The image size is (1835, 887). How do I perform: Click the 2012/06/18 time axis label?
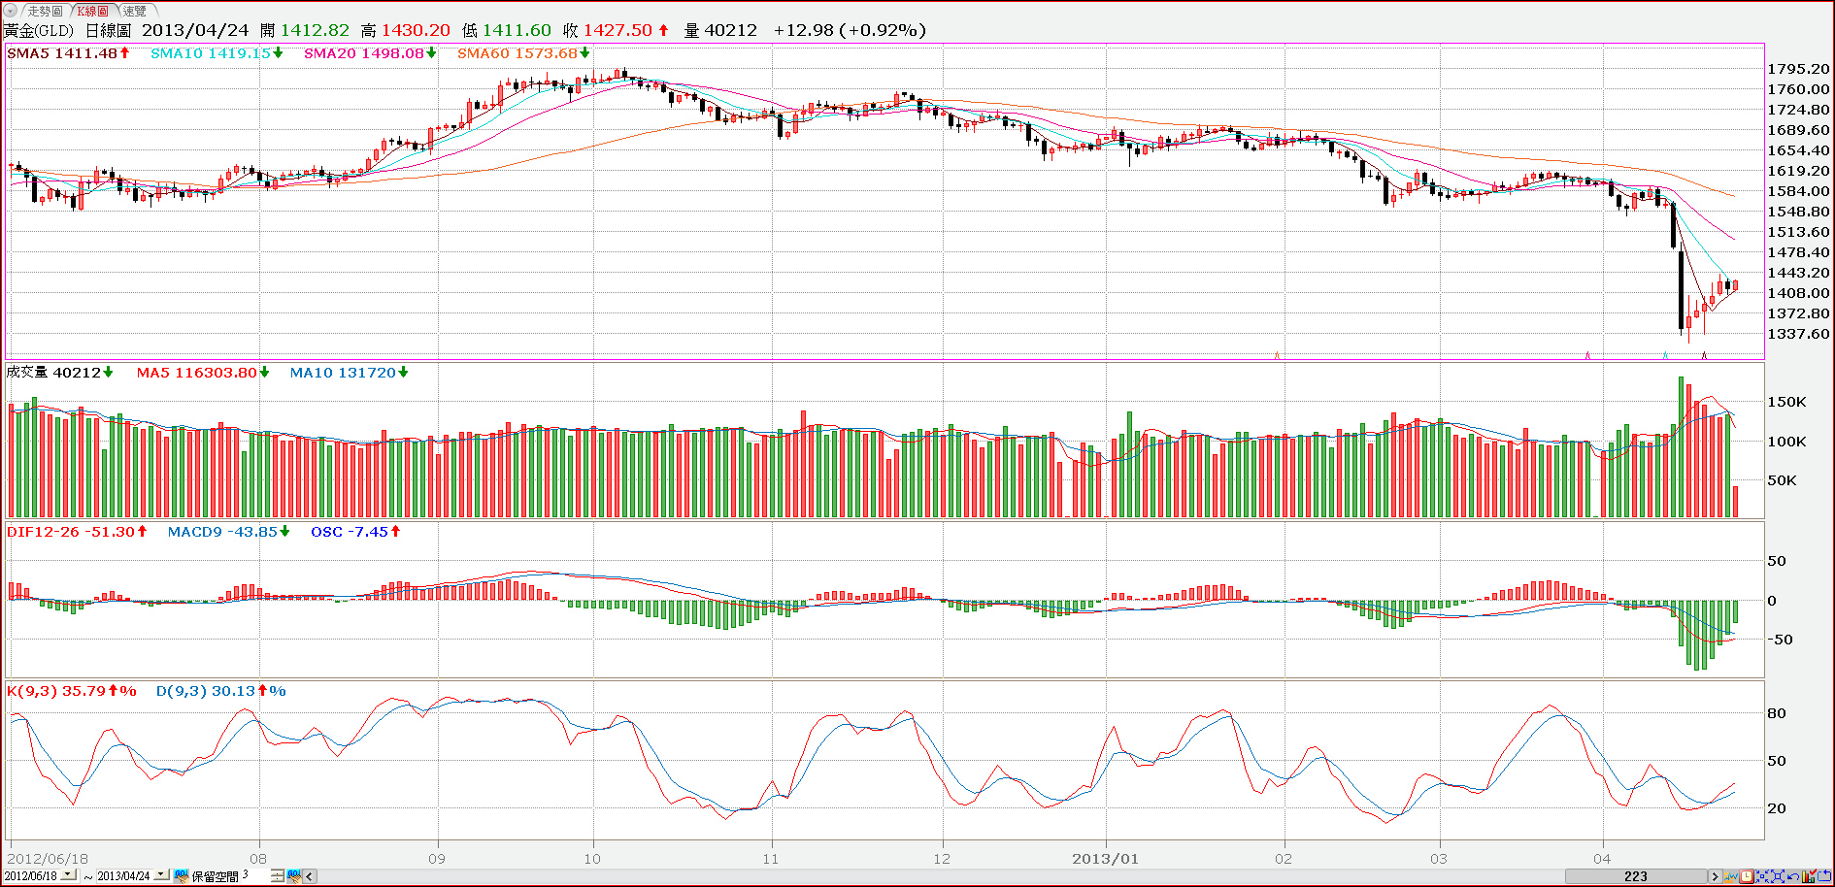point(48,859)
